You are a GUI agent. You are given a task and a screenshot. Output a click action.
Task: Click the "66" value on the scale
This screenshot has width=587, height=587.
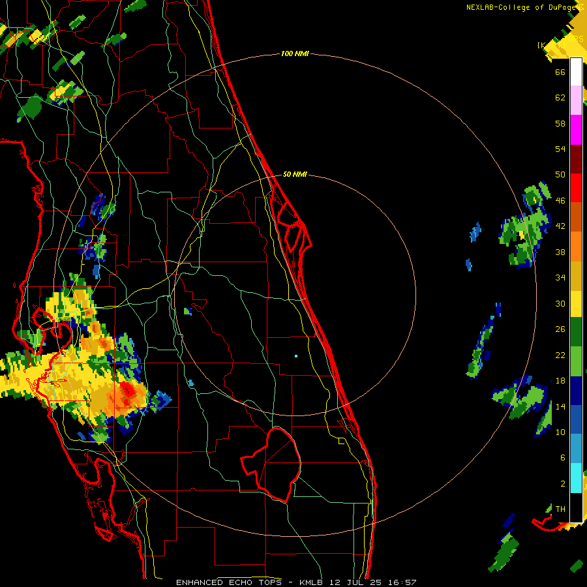(x=560, y=72)
